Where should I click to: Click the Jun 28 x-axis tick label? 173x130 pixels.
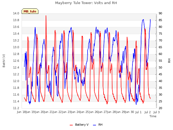(112, 112)
